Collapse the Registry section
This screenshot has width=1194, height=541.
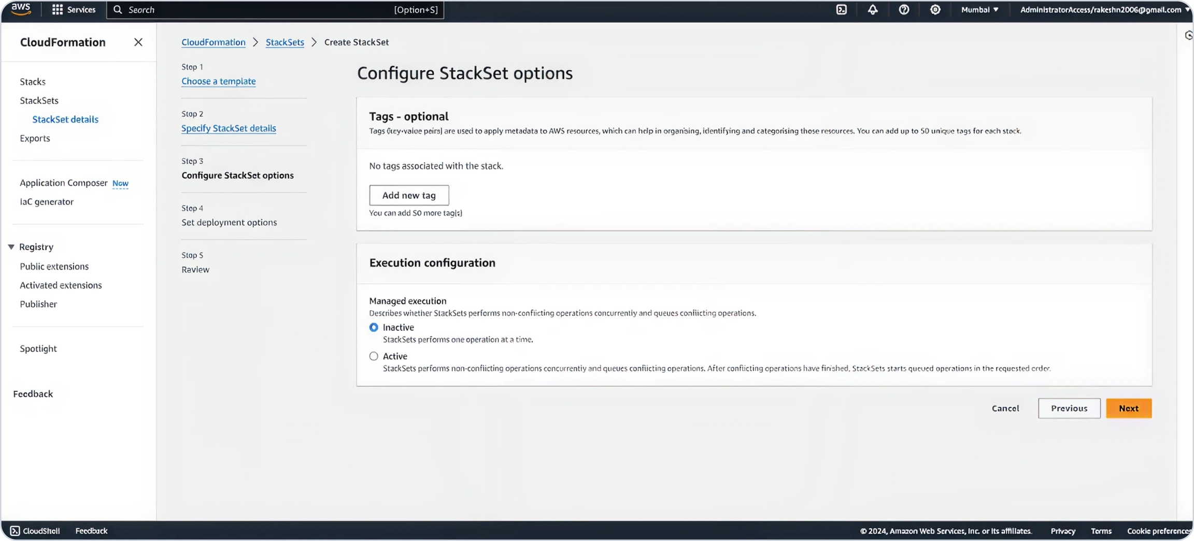coord(11,247)
